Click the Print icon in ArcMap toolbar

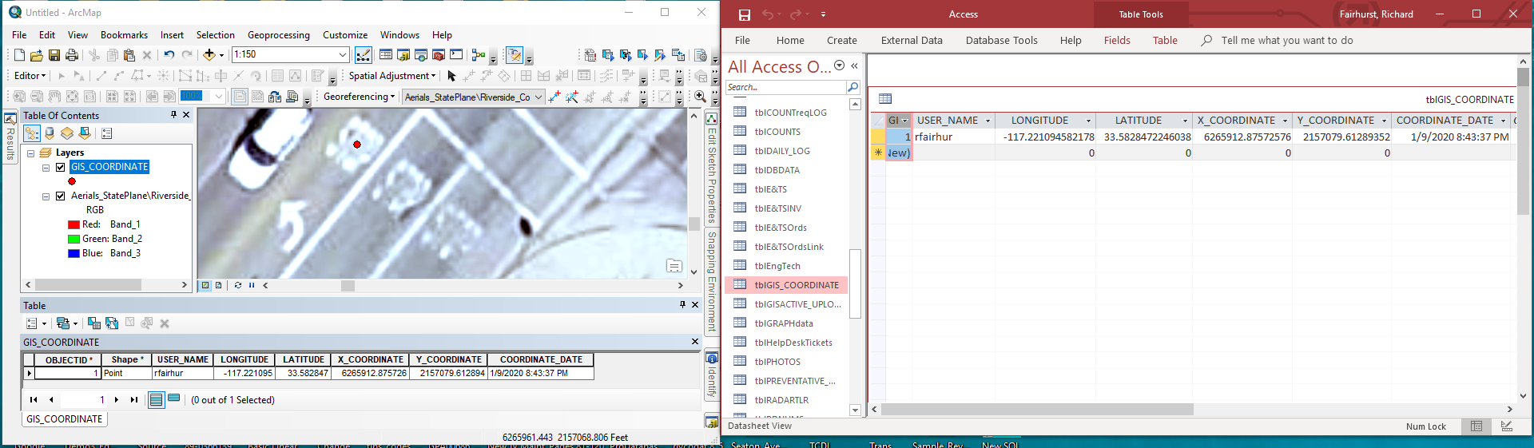(72, 55)
